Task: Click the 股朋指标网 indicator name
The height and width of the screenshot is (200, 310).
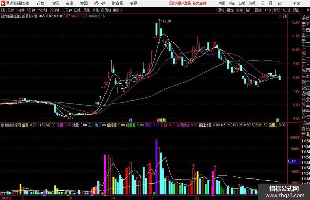Action: point(13,125)
